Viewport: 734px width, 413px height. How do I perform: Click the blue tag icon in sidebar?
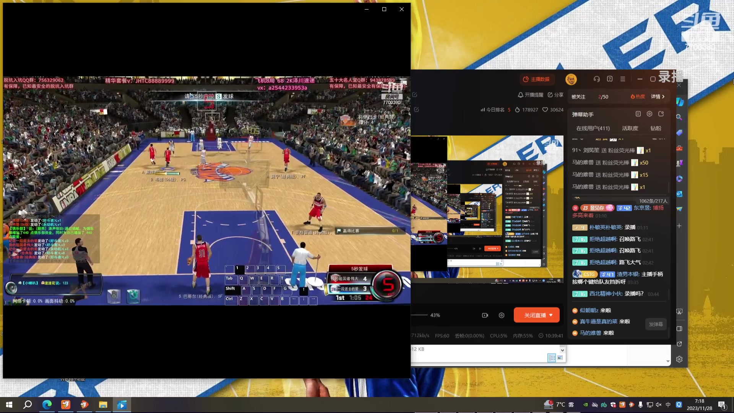pyautogui.click(x=679, y=133)
